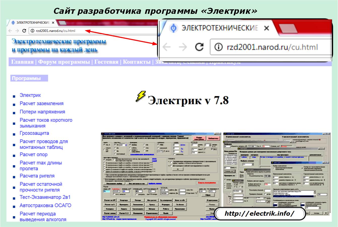Viewport: 338px width, 227px height.
Task: Click the reload icon in the enlarged browser inset
Action: pos(199,47)
